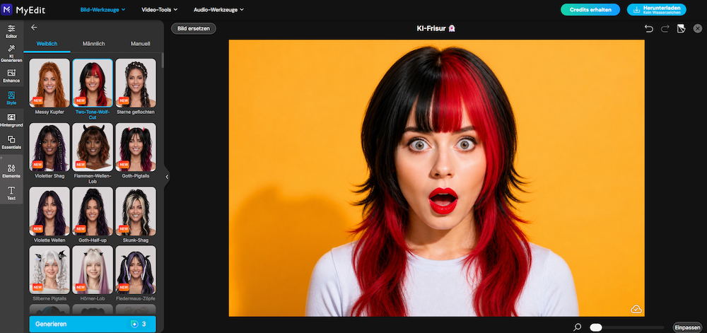
Task: Click the cloud saved status icon
Action: click(x=636, y=309)
